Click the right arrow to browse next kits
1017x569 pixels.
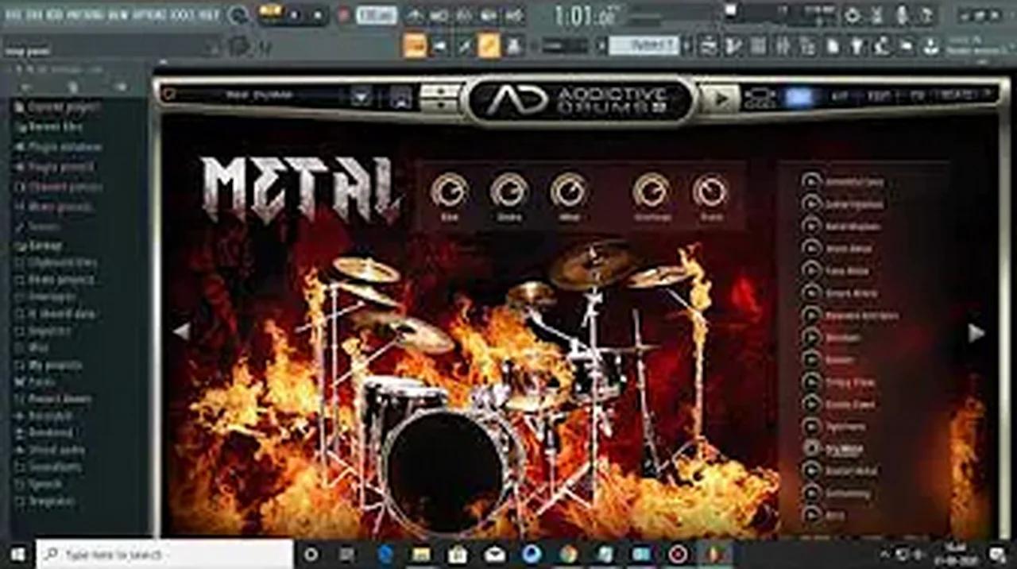click(x=976, y=334)
